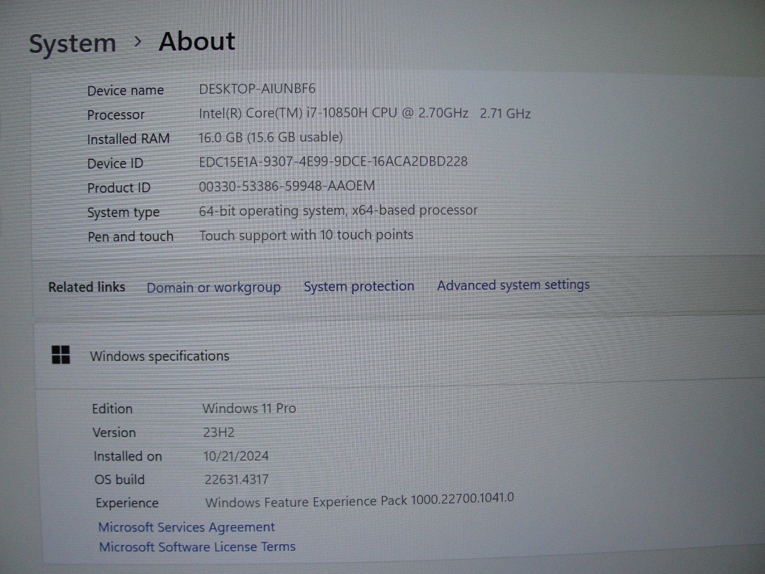This screenshot has height=574, width=765.
Task: Select system type value 64-bit operating system
Action: click(x=338, y=210)
